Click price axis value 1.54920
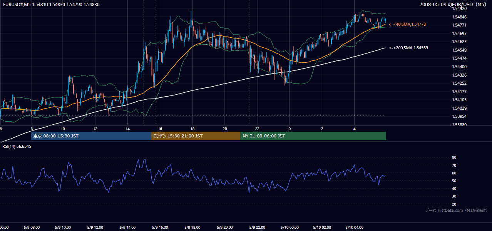The image size is (492, 231). 459,8
